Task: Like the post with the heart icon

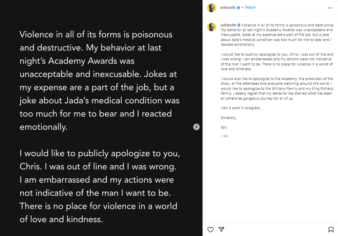Action: point(210,230)
